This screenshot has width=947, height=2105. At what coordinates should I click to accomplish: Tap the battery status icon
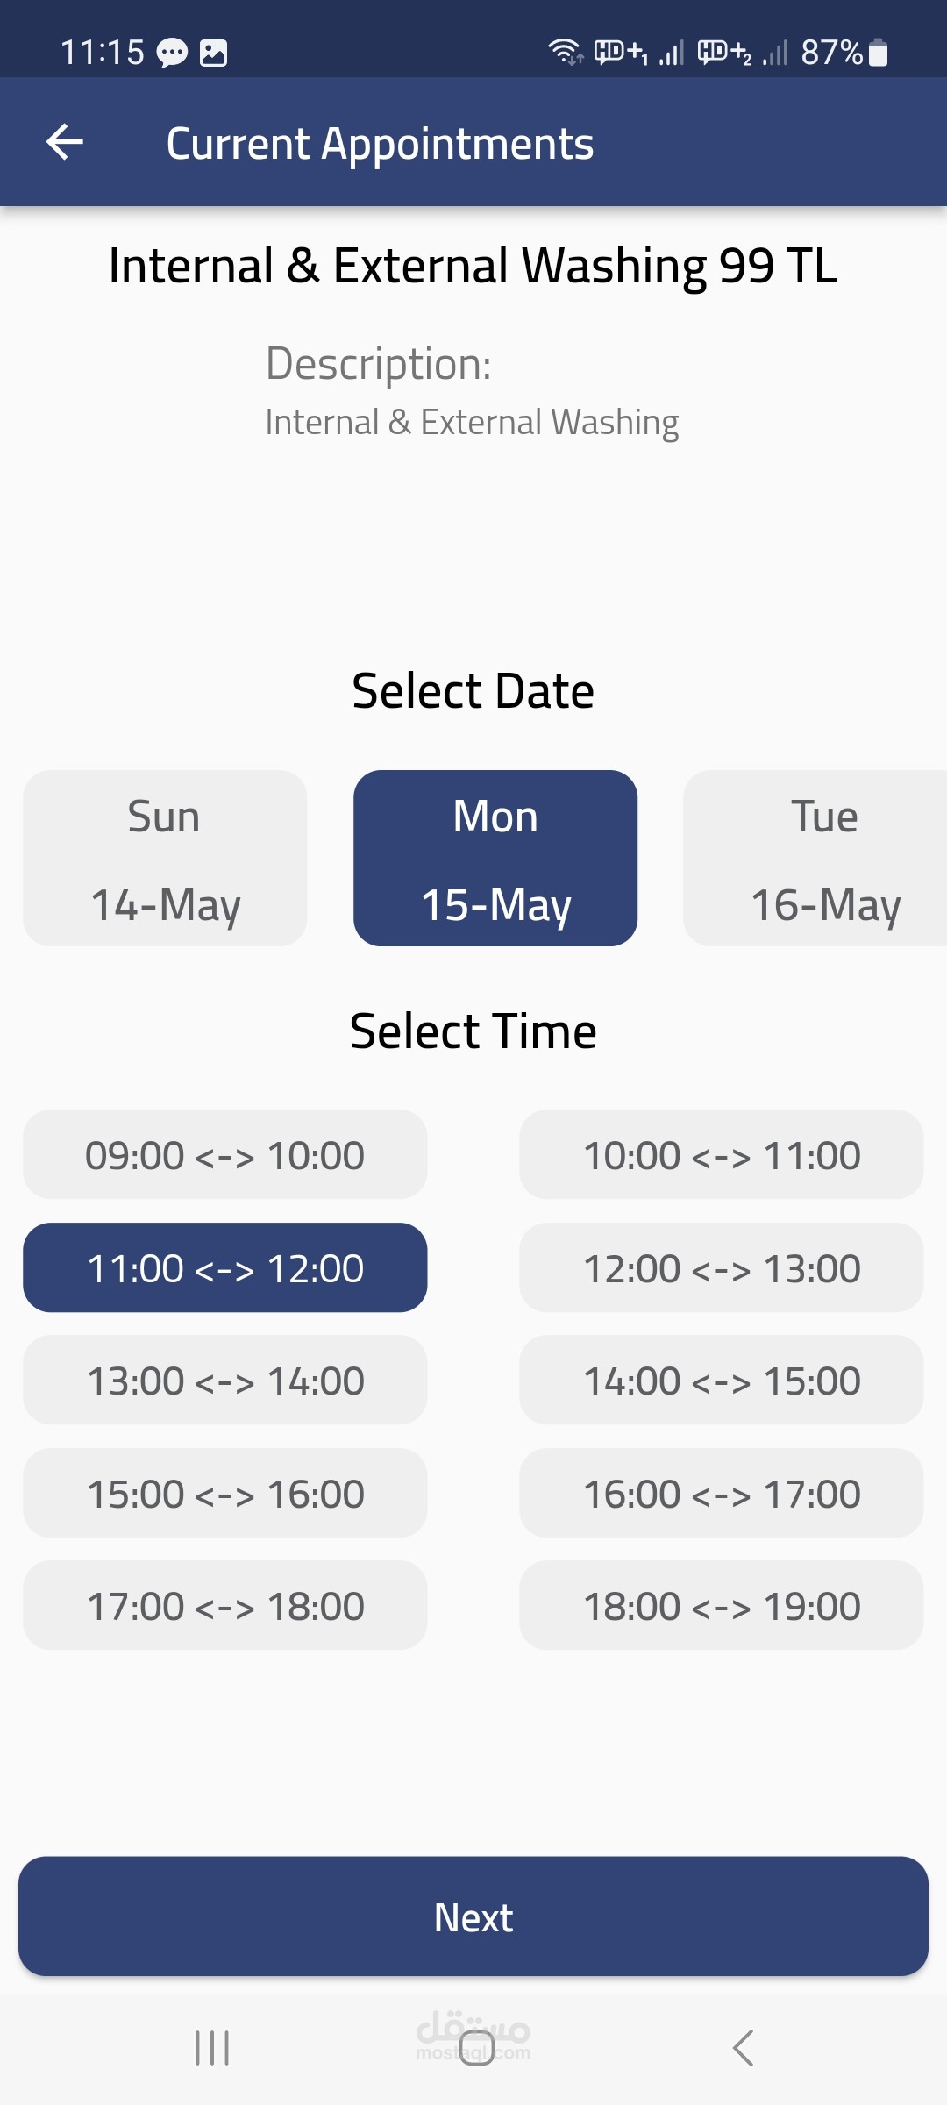[878, 53]
